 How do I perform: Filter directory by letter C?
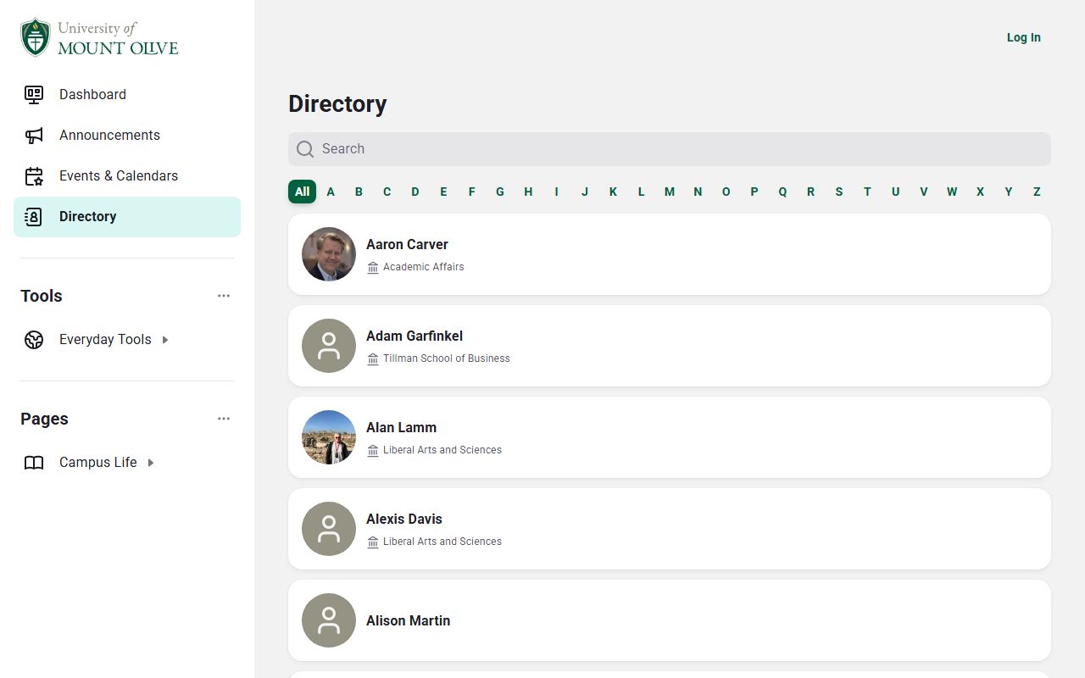[387, 192]
